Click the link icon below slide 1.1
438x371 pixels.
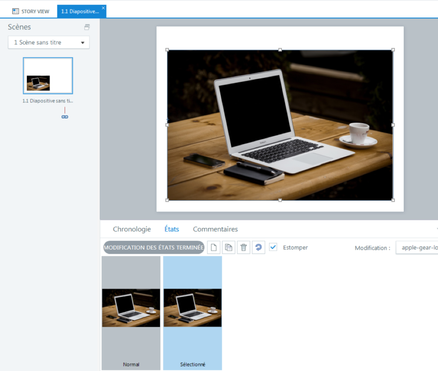coord(65,117)
